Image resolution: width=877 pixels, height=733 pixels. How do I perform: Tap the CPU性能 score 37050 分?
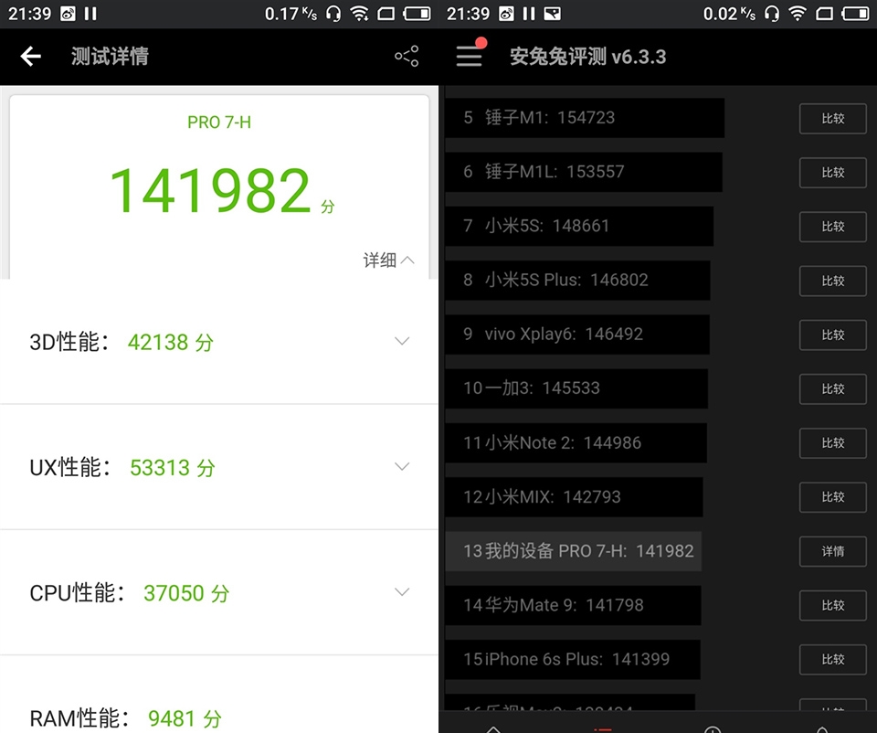point(186,593)
